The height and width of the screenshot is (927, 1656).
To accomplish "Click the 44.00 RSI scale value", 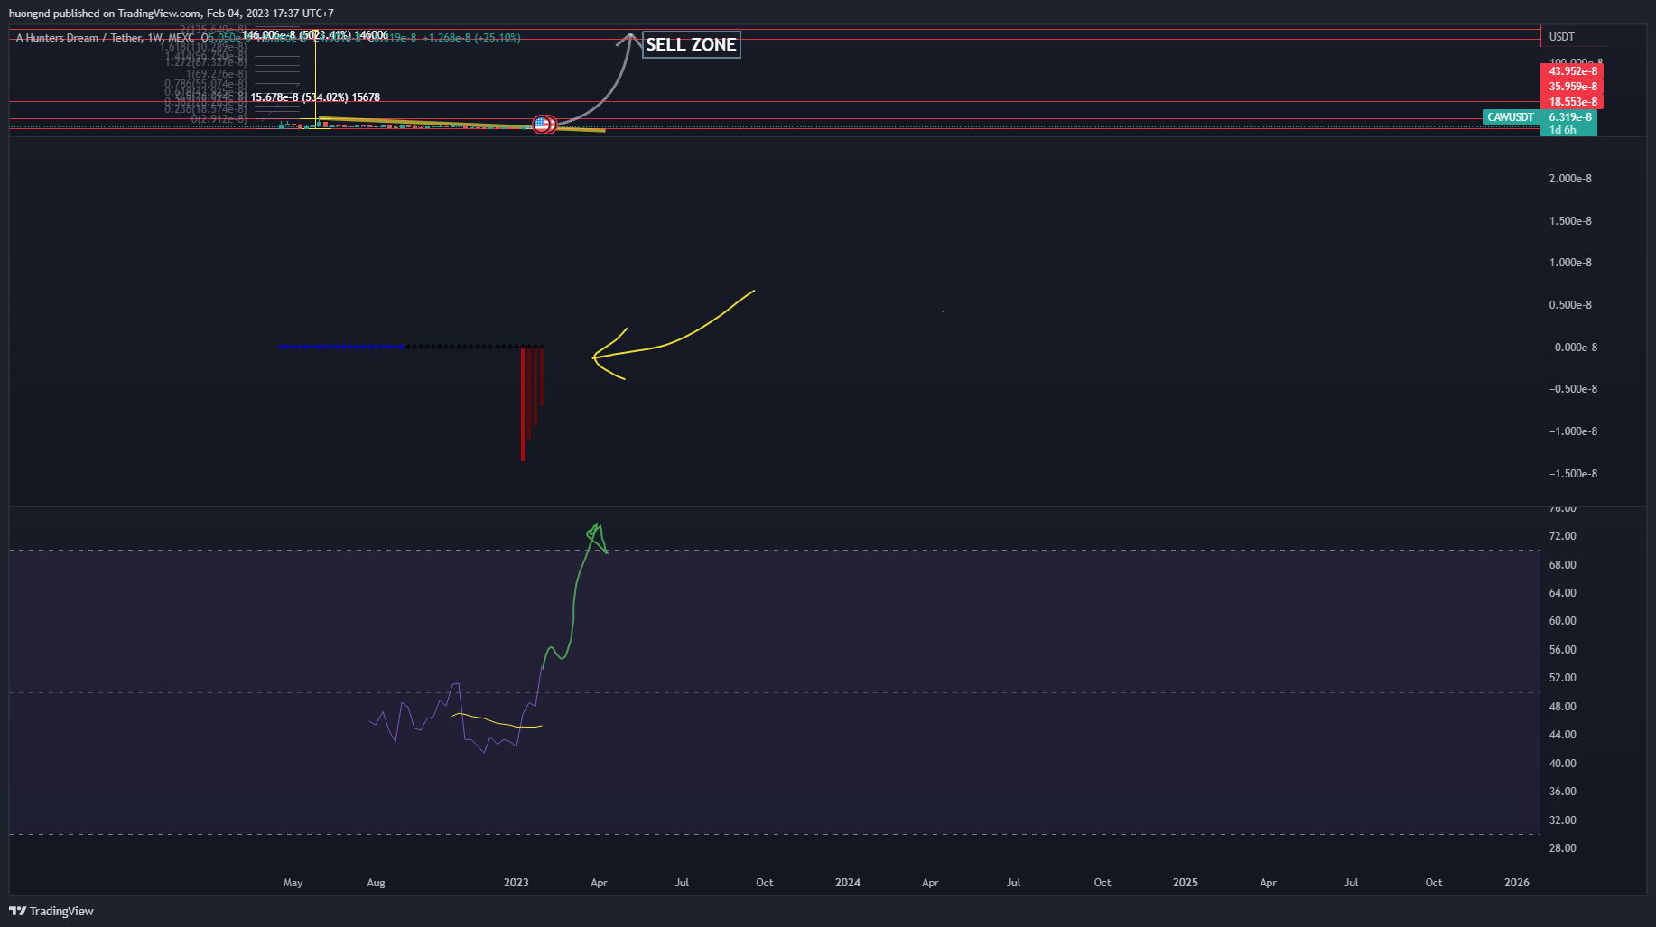I will [1562, 735].
